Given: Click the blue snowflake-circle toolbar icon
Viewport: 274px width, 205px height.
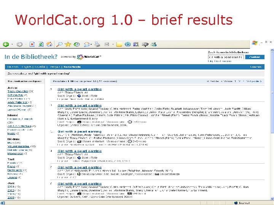Looking at the screenshot, I should 128,44.
